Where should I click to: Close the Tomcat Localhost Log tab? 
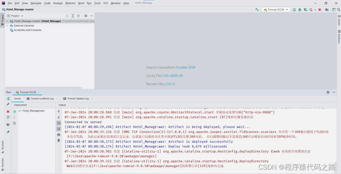click(57, 99)
